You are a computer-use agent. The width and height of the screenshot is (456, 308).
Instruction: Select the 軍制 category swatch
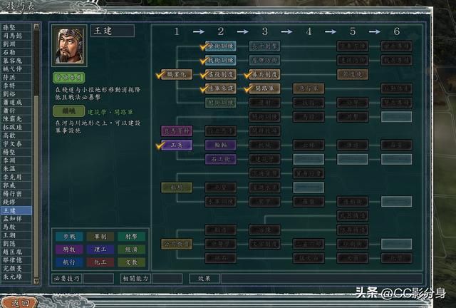[x=100, y=237]
